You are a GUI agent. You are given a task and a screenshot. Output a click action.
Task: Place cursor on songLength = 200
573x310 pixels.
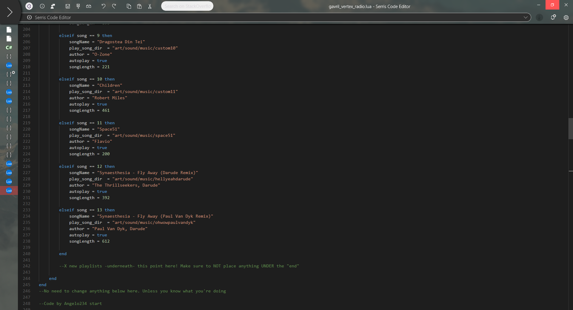(89, 154)
